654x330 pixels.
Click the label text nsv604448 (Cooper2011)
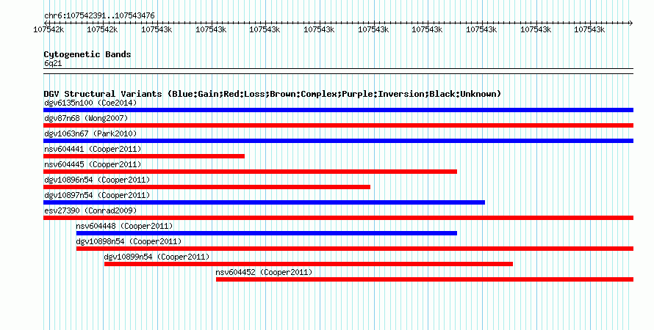pyautogui.click(x=124, y=226)
